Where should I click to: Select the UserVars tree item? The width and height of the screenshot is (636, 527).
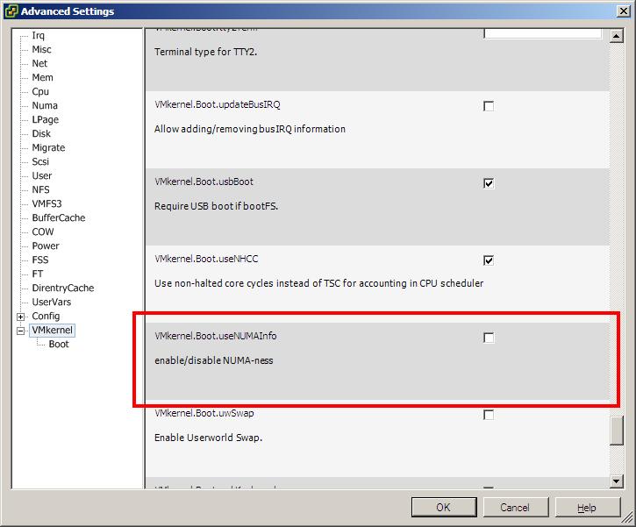[52, 303]
